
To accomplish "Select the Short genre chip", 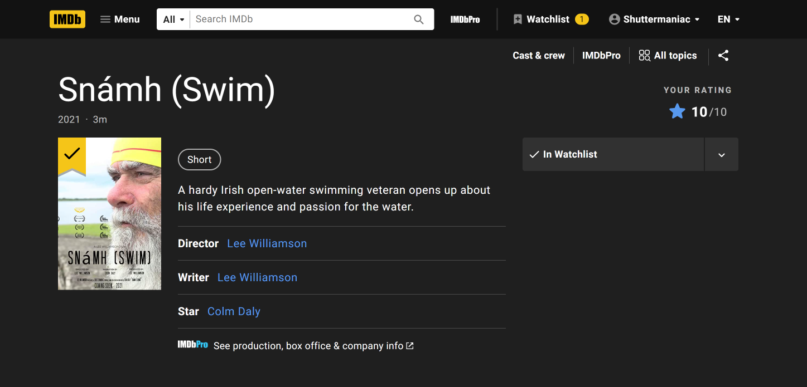I will click(x=199, y=160).
